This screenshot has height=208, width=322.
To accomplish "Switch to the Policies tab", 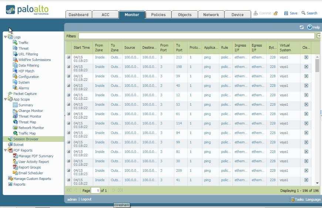I will pyautogui.click(x=158, y=15).
